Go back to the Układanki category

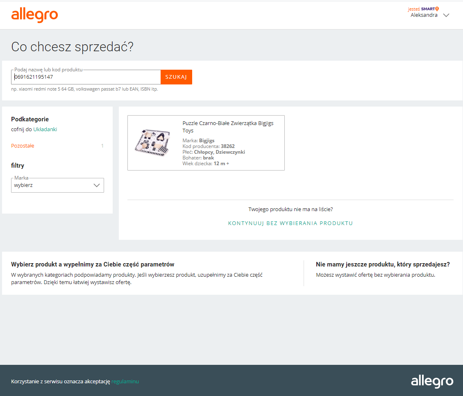pos(45,129)
